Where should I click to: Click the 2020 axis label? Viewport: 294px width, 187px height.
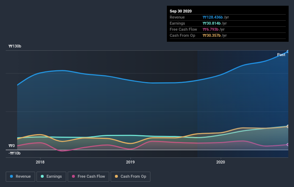tap(221, 162)
